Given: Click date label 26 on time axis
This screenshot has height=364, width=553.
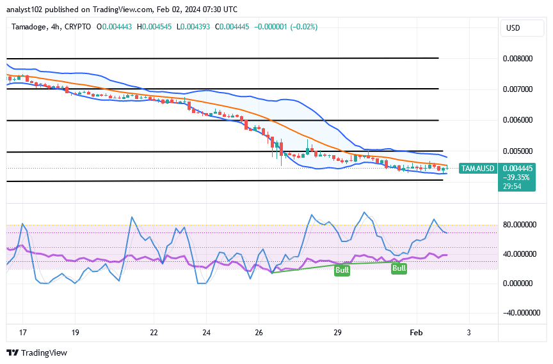Looking at the screenshot, I should coord(259,333).
